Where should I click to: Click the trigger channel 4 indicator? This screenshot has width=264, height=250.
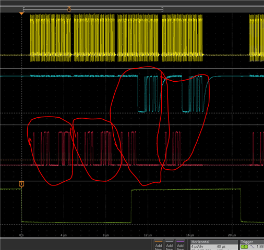point(244,247)
